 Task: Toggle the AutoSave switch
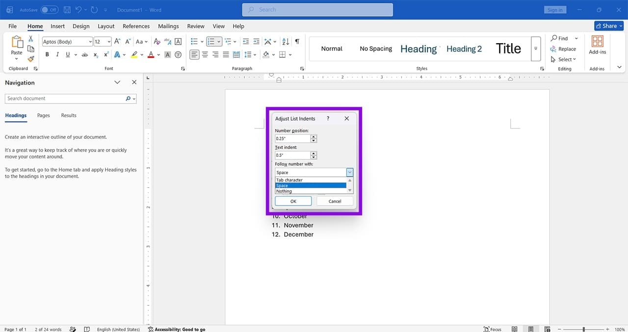pyautogui.click(x=49, y=10)
